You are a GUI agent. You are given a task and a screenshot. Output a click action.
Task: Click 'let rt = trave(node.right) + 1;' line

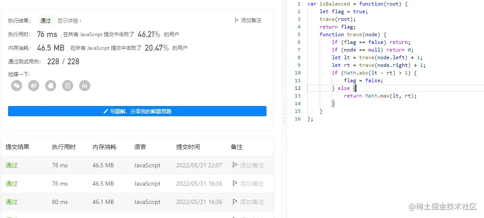(378, 65)
